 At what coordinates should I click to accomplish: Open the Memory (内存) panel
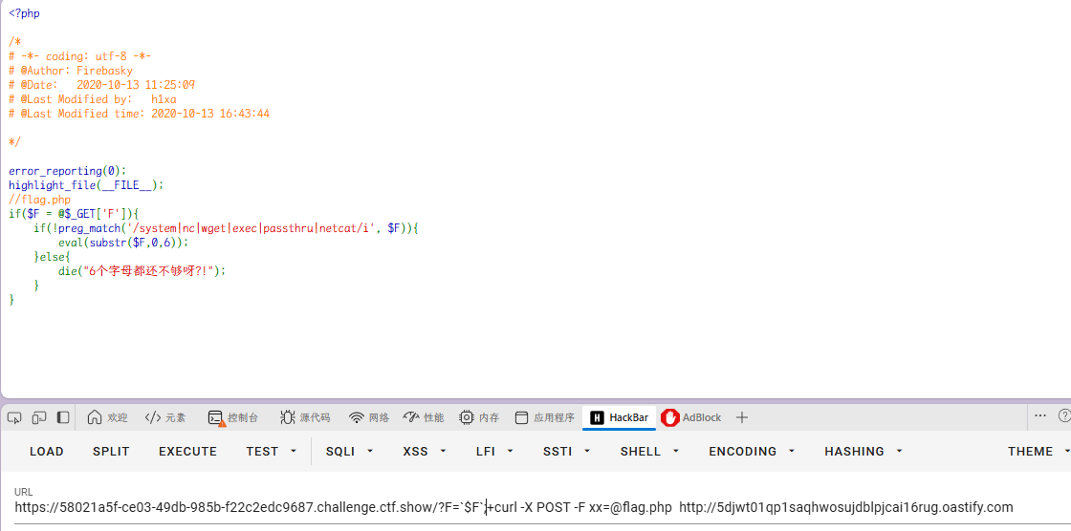point(479,417)
